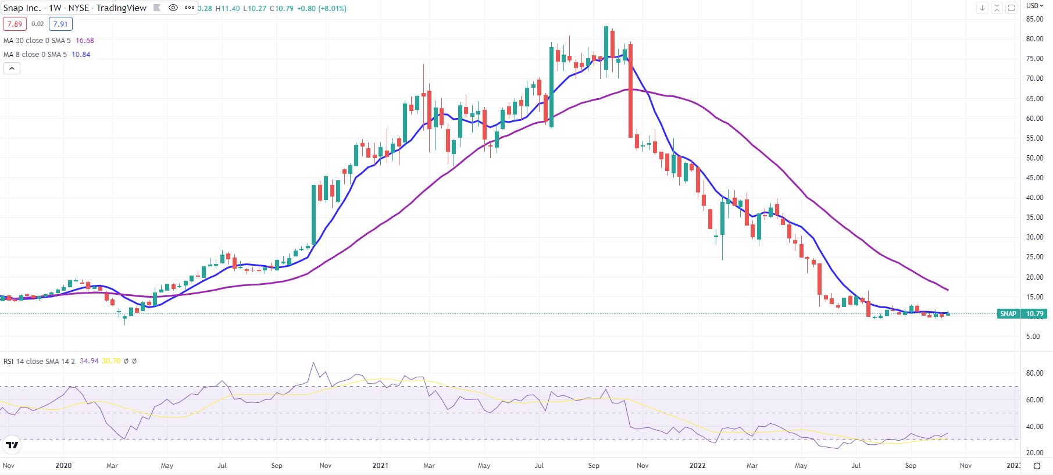Maximize the chart pane
The image size is (1053, 475).
tap(1011, 8)
